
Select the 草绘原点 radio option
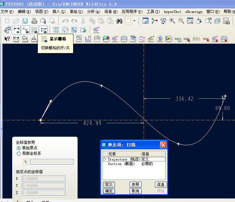(x=19, y=148)
